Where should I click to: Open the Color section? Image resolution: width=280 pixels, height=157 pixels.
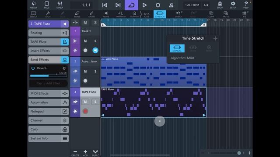[x=49, y=130]
